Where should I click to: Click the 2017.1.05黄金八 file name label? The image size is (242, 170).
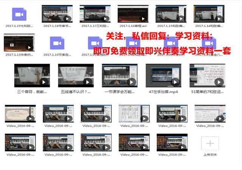(209, 55)
